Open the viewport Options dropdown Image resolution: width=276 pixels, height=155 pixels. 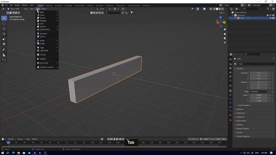coord(223,13)
